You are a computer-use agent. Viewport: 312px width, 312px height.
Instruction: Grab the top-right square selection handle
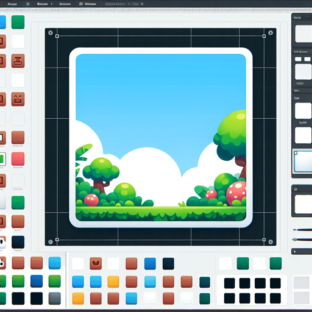click(264, 36)
